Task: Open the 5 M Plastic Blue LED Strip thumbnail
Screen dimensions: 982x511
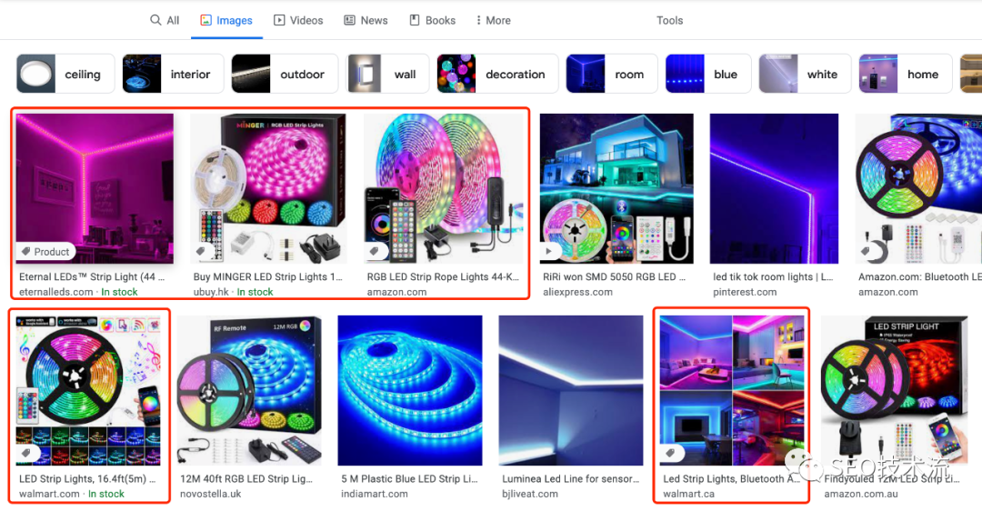Action: (414, 391)
